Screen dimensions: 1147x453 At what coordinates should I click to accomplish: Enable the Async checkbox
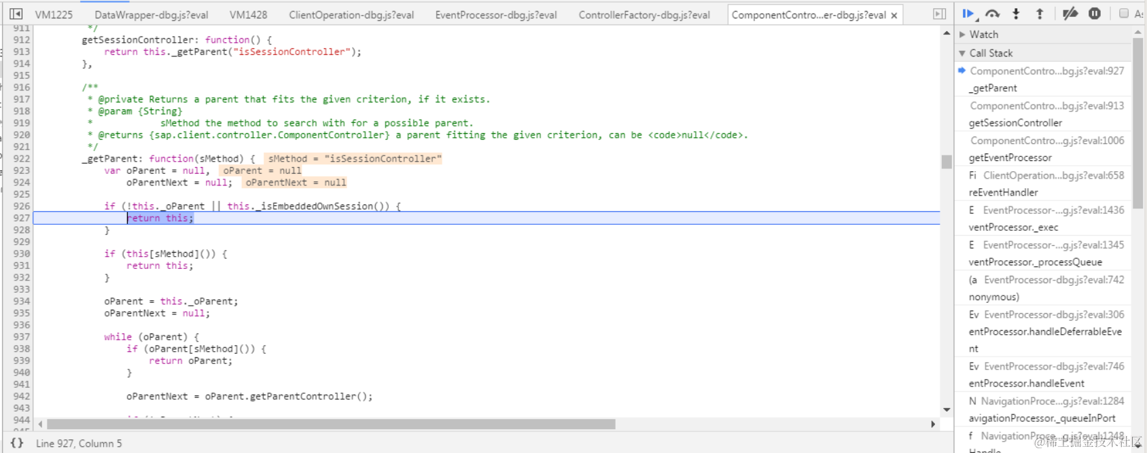(x=1124, y=14)
